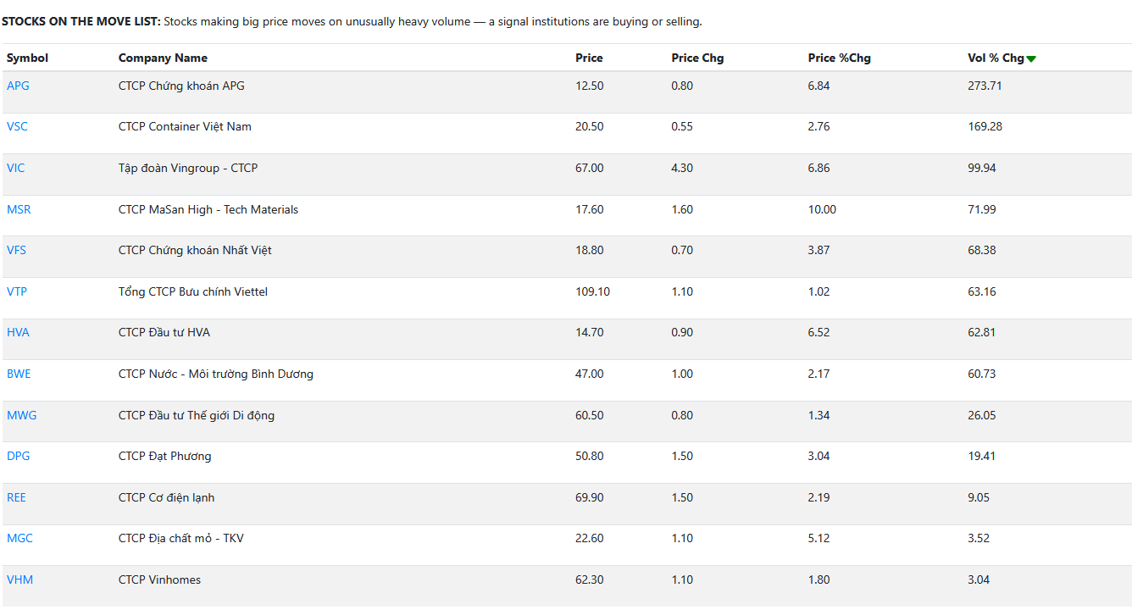Click VFS volume change value 68.38
This screenshot has height=610, width=1132.
coord(982,250)
